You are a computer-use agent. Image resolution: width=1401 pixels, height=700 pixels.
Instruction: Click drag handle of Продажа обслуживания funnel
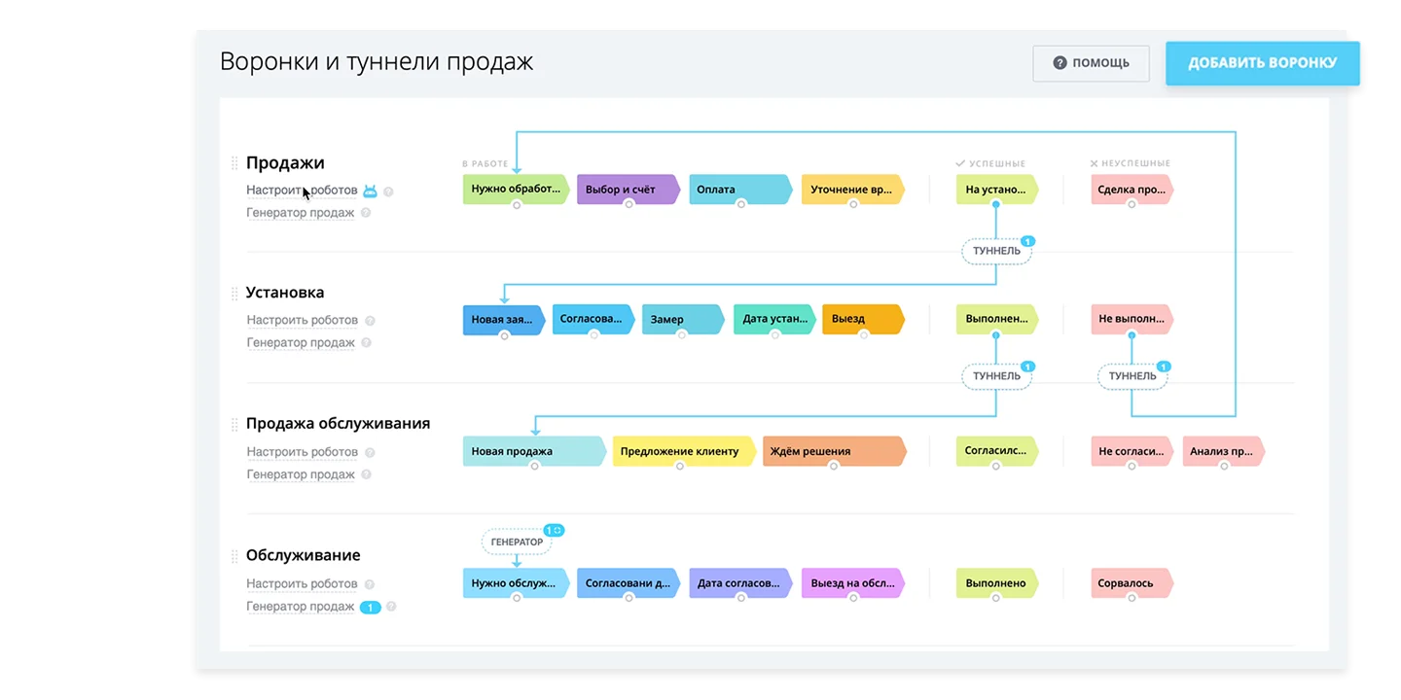(x=234, y=425)
